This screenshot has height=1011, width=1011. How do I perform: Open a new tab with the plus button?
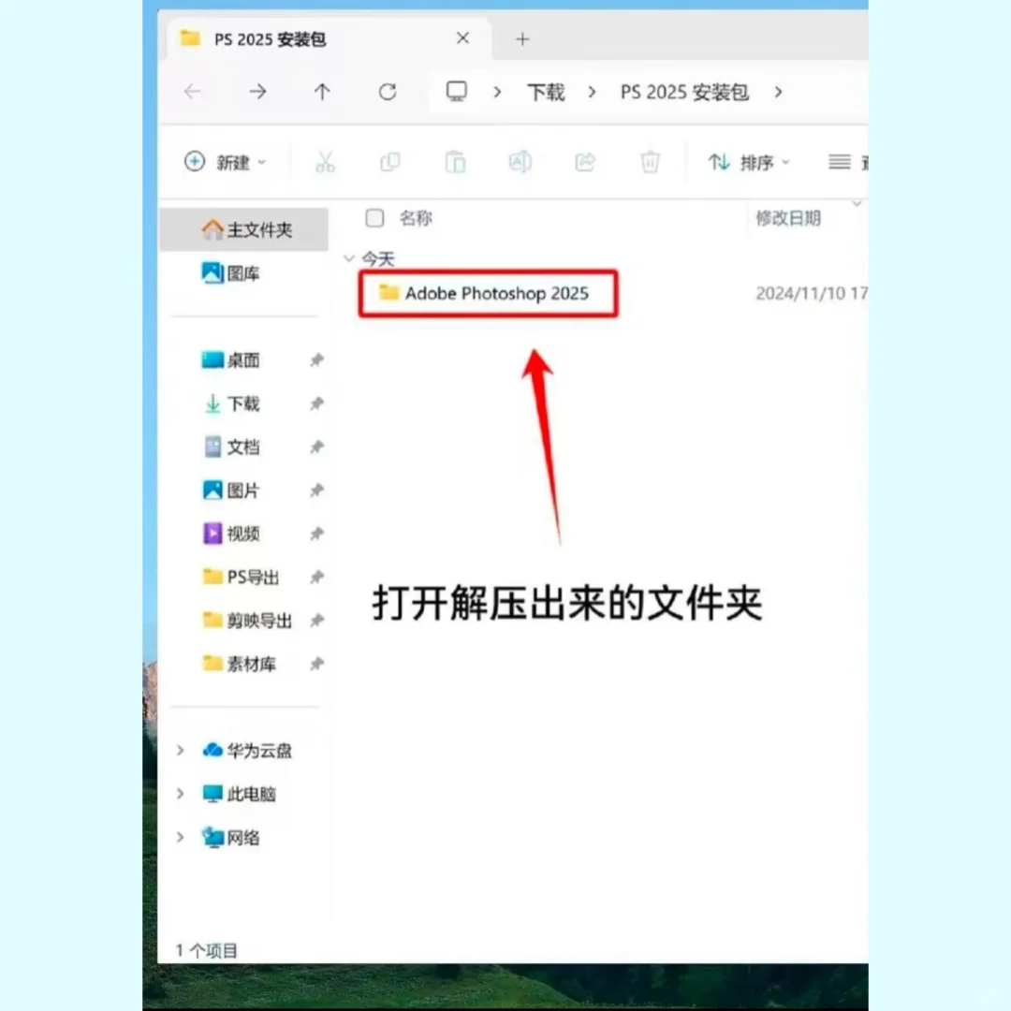tap(521, 38)
